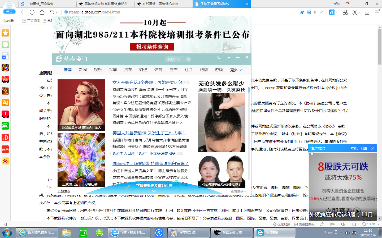The height and width of the screenshot is (238, 382).
Task: Open the rocket accelerate icon in address bar
Action: click(x=302, y=12)
